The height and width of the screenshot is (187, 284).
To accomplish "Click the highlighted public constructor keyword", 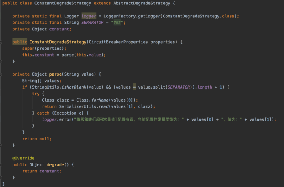I will [x=19, y=42].
